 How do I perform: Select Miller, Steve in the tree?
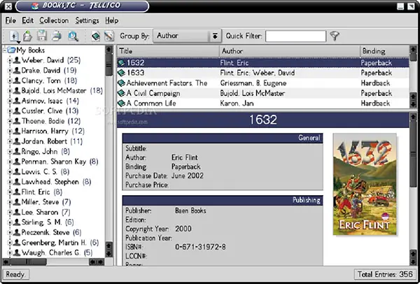pyautogui.click(x=46, y=202)
